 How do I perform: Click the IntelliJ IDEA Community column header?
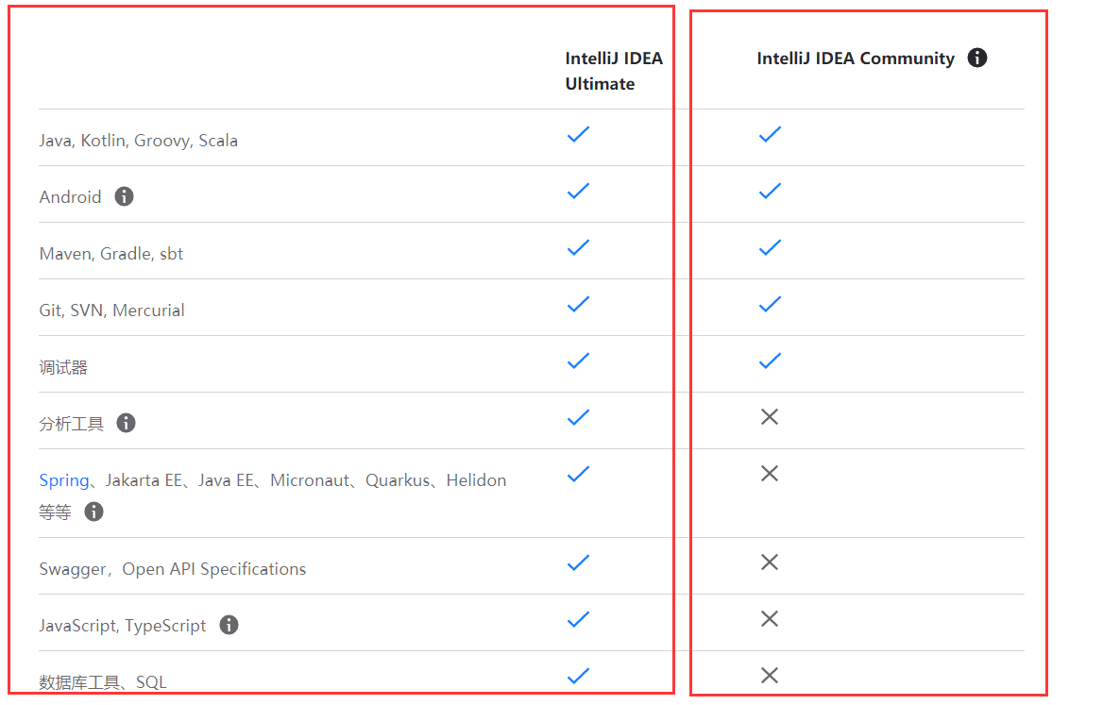(856, 59)
